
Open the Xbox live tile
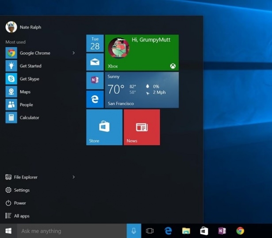point(142,52)
